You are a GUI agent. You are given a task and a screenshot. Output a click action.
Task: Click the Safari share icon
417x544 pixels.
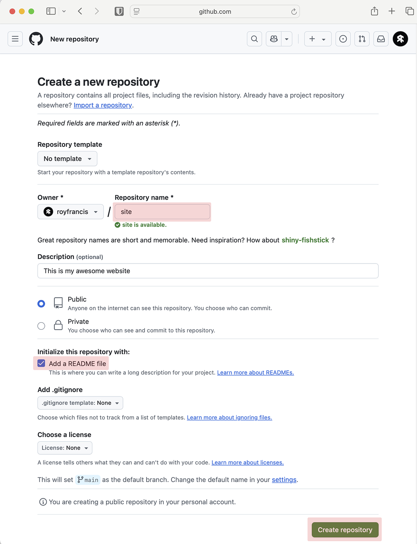point(374,11)
